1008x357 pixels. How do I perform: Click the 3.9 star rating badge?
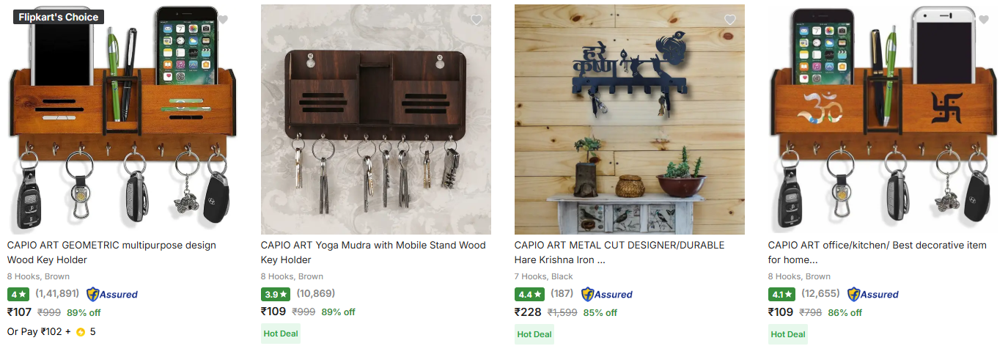click(276, 295)
